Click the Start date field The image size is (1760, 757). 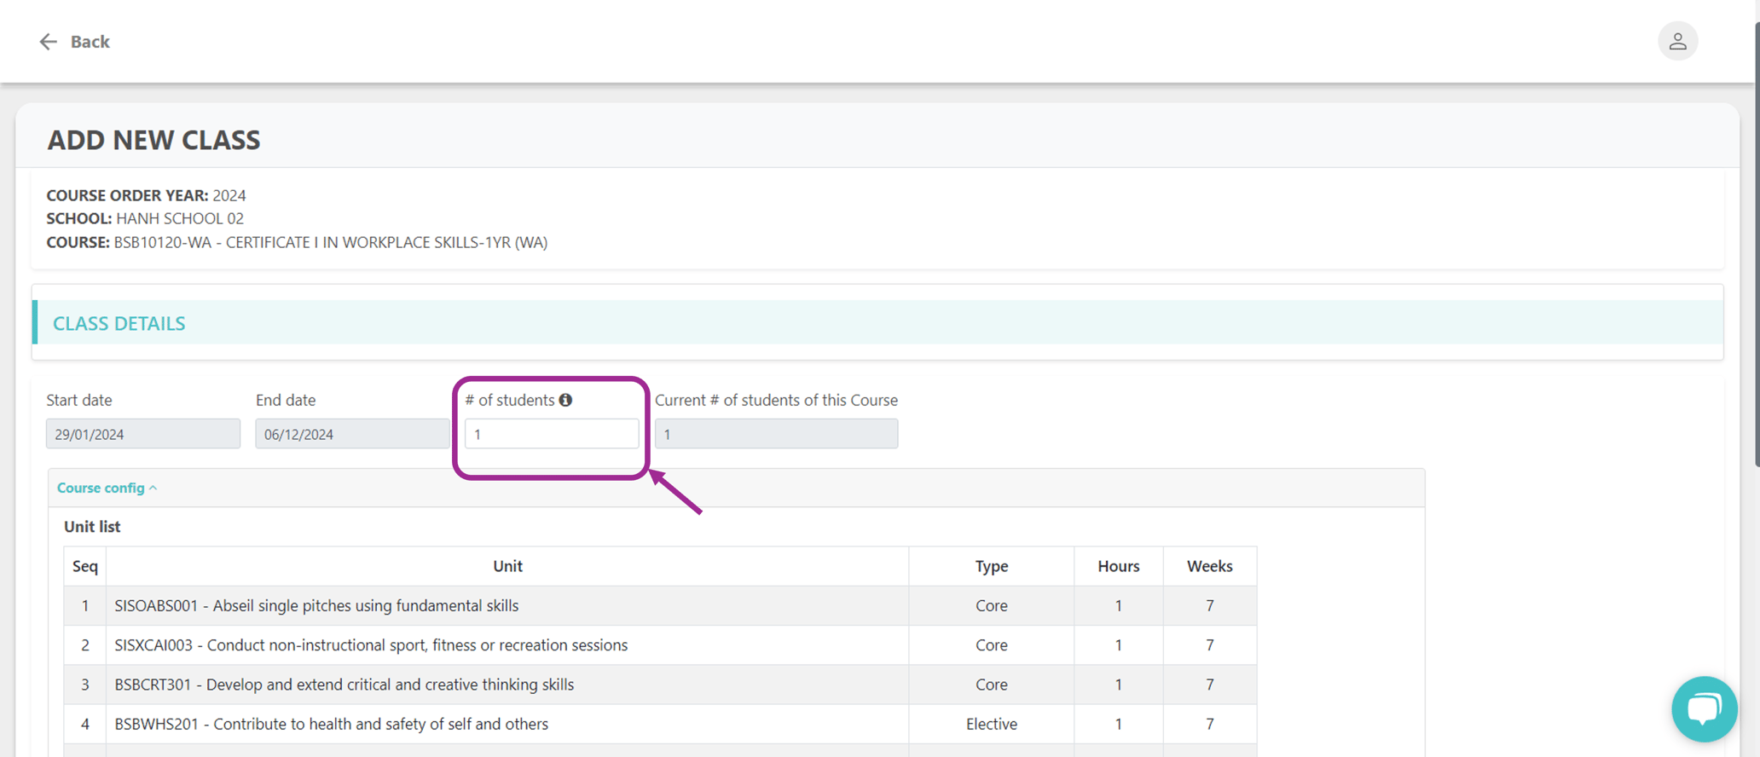click(143, 434)
